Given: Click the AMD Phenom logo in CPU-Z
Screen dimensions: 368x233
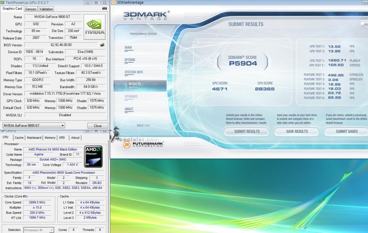Looking at the screenshot, I should 93,157.
